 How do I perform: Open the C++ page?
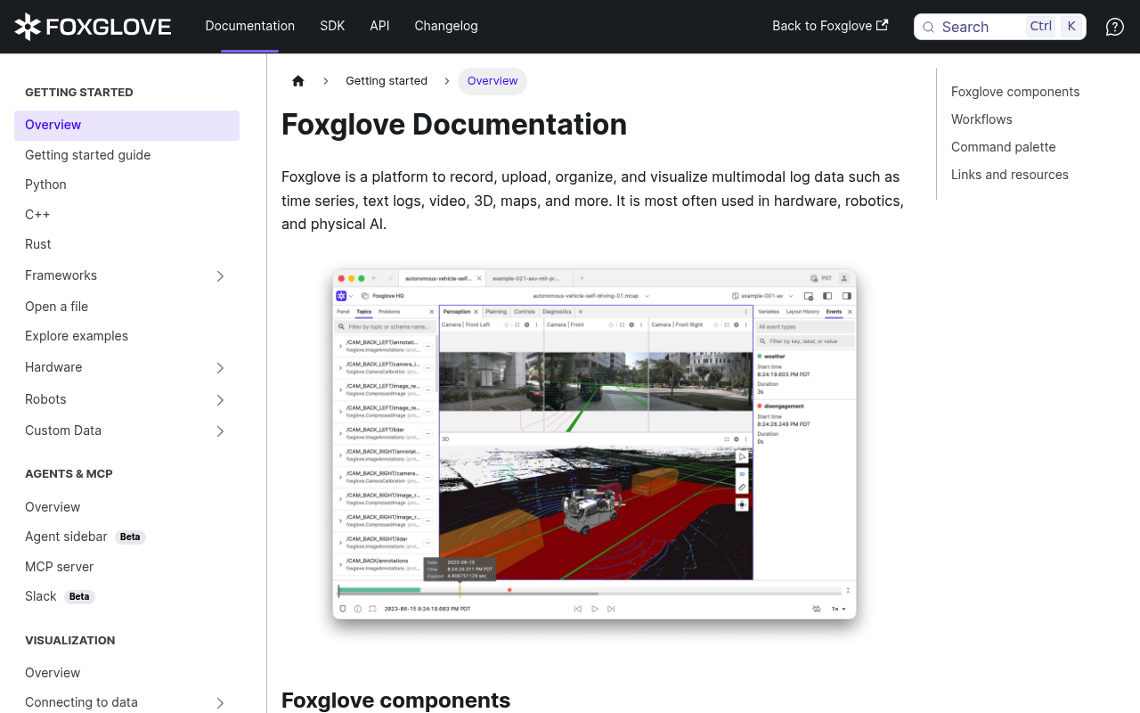(126, 215)
